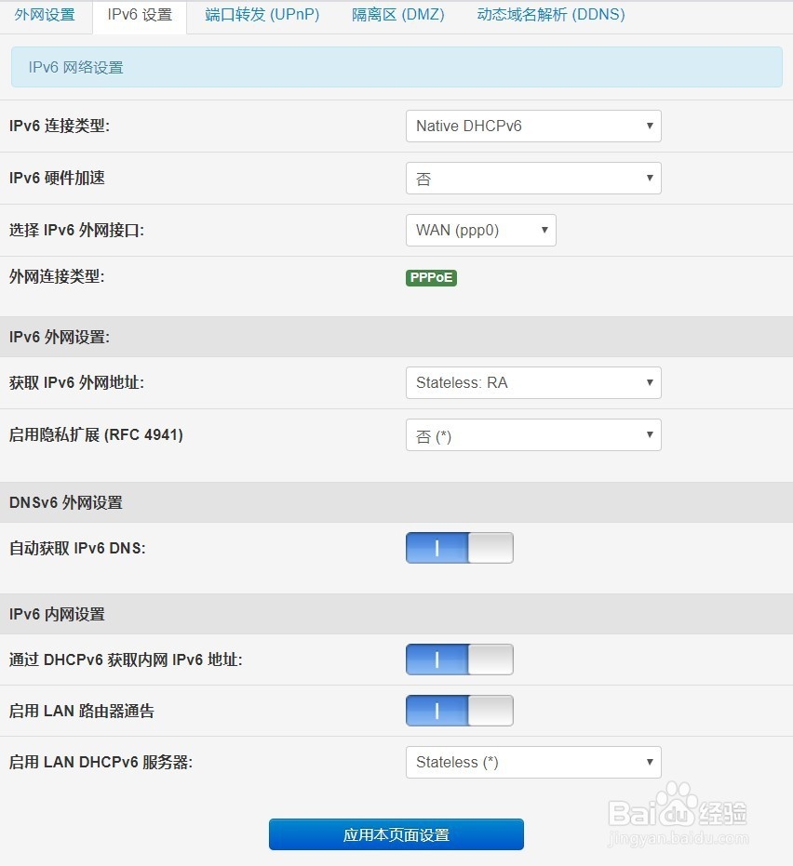The height and width of the screenshot is (866, 793).
Task: Click the green PPPoE badge
Action: pyautogui.click(x=431, y=277)
